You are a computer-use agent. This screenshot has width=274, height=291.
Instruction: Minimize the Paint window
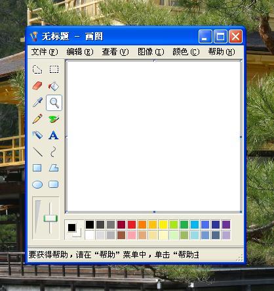point(205,37)
